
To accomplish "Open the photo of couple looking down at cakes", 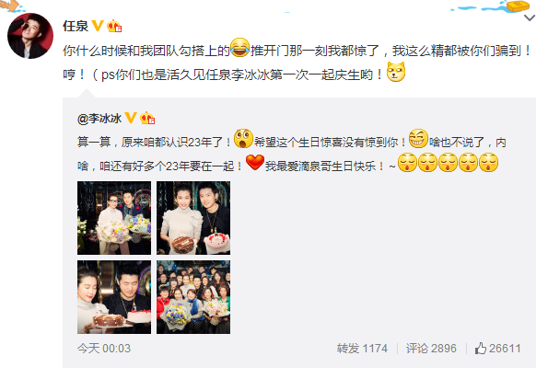I will (114, 297).
